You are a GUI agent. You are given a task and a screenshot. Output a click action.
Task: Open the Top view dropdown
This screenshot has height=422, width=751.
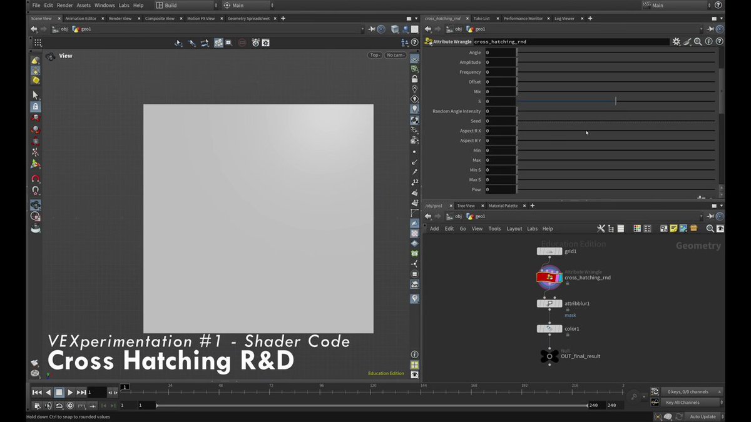[374, 55]
